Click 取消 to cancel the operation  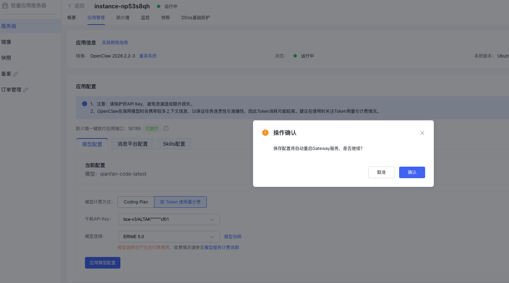coord(381,172)
